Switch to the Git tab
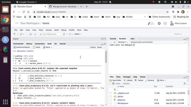The image size is (191, 107). (x=56, y=44)
